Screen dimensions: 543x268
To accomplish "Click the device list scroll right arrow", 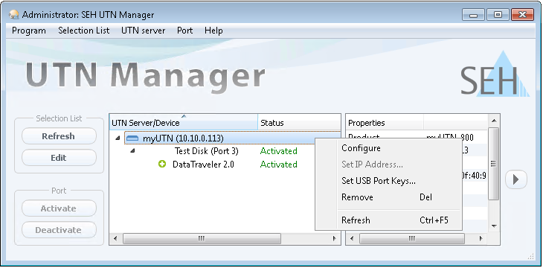I will (335, 238).
